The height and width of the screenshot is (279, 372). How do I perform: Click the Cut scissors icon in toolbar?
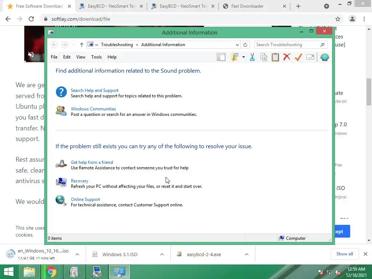click(x=252, y=57)
